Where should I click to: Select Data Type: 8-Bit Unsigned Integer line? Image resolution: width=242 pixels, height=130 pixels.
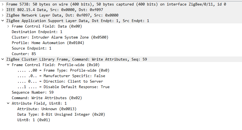[61, 114]
